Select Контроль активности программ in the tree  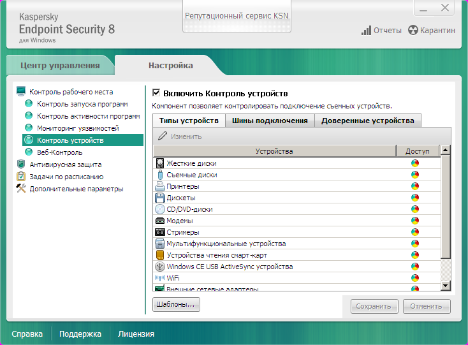click(89, 116)
